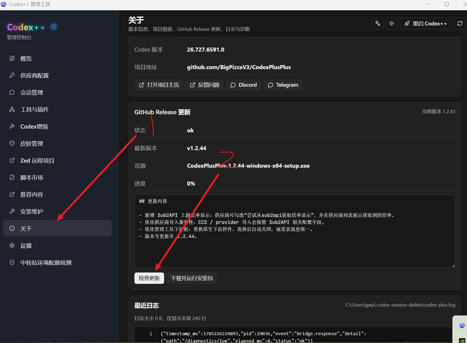Click log line 1 number in 最近日志
Image resolution: width=467 pixels, height=343 pixels.
[151, 334]
